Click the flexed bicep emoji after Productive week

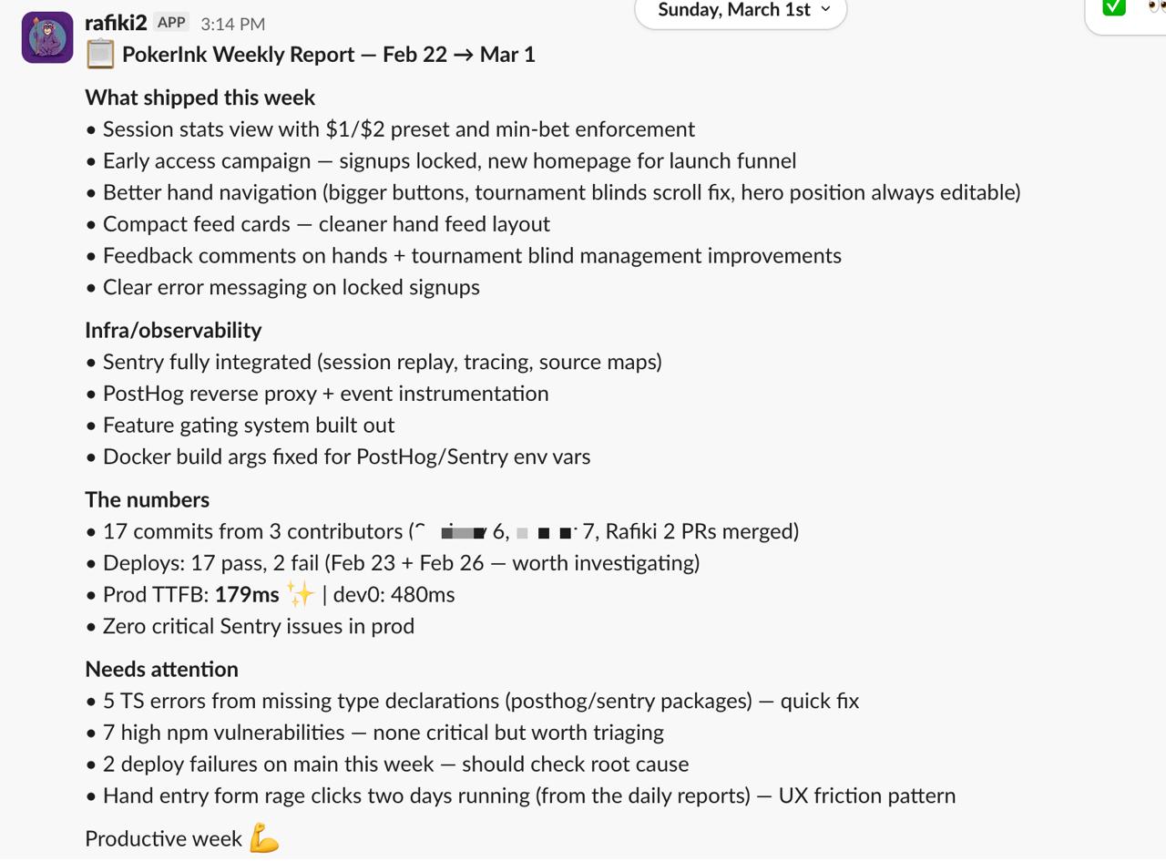point(262,838)
